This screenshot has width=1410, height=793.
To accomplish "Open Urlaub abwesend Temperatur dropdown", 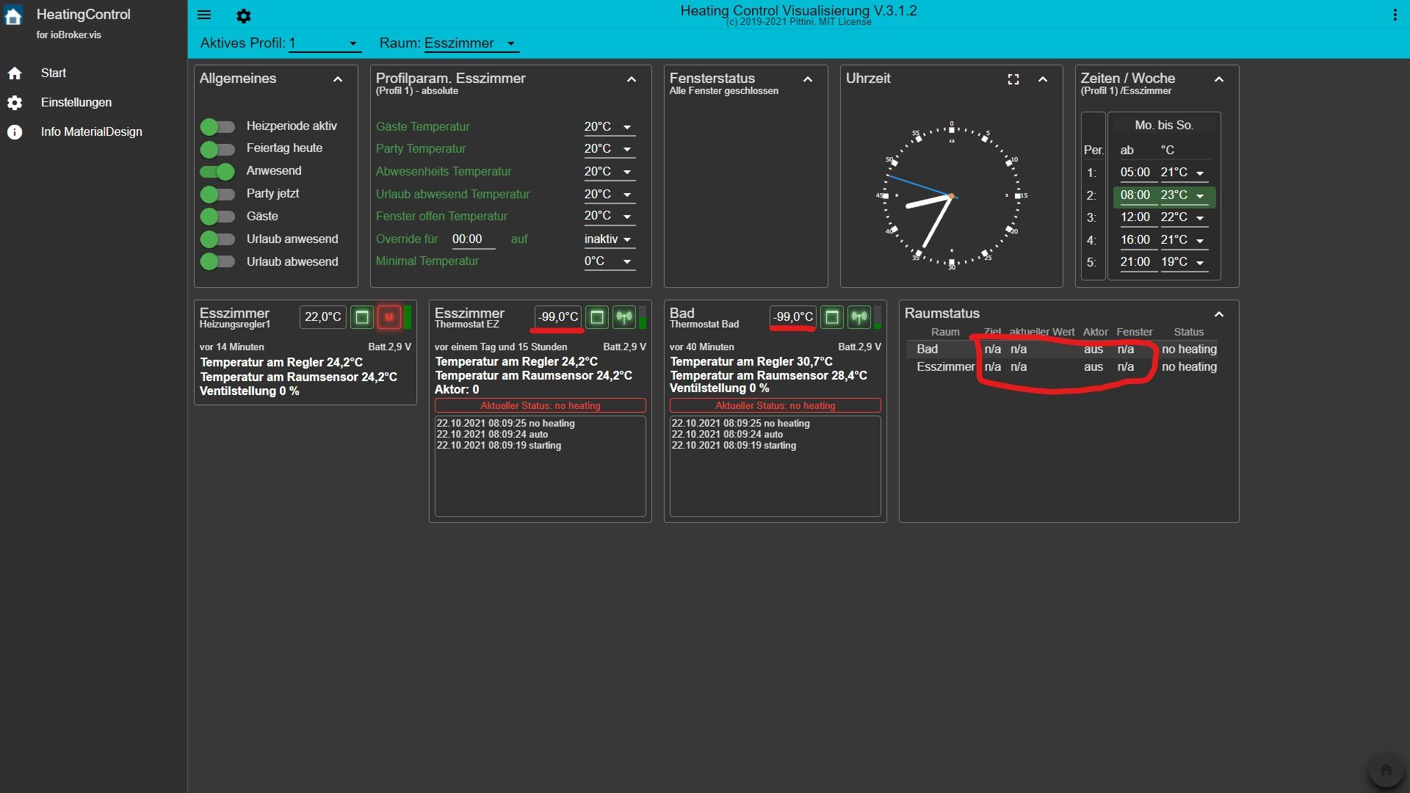I will point(609,195).
